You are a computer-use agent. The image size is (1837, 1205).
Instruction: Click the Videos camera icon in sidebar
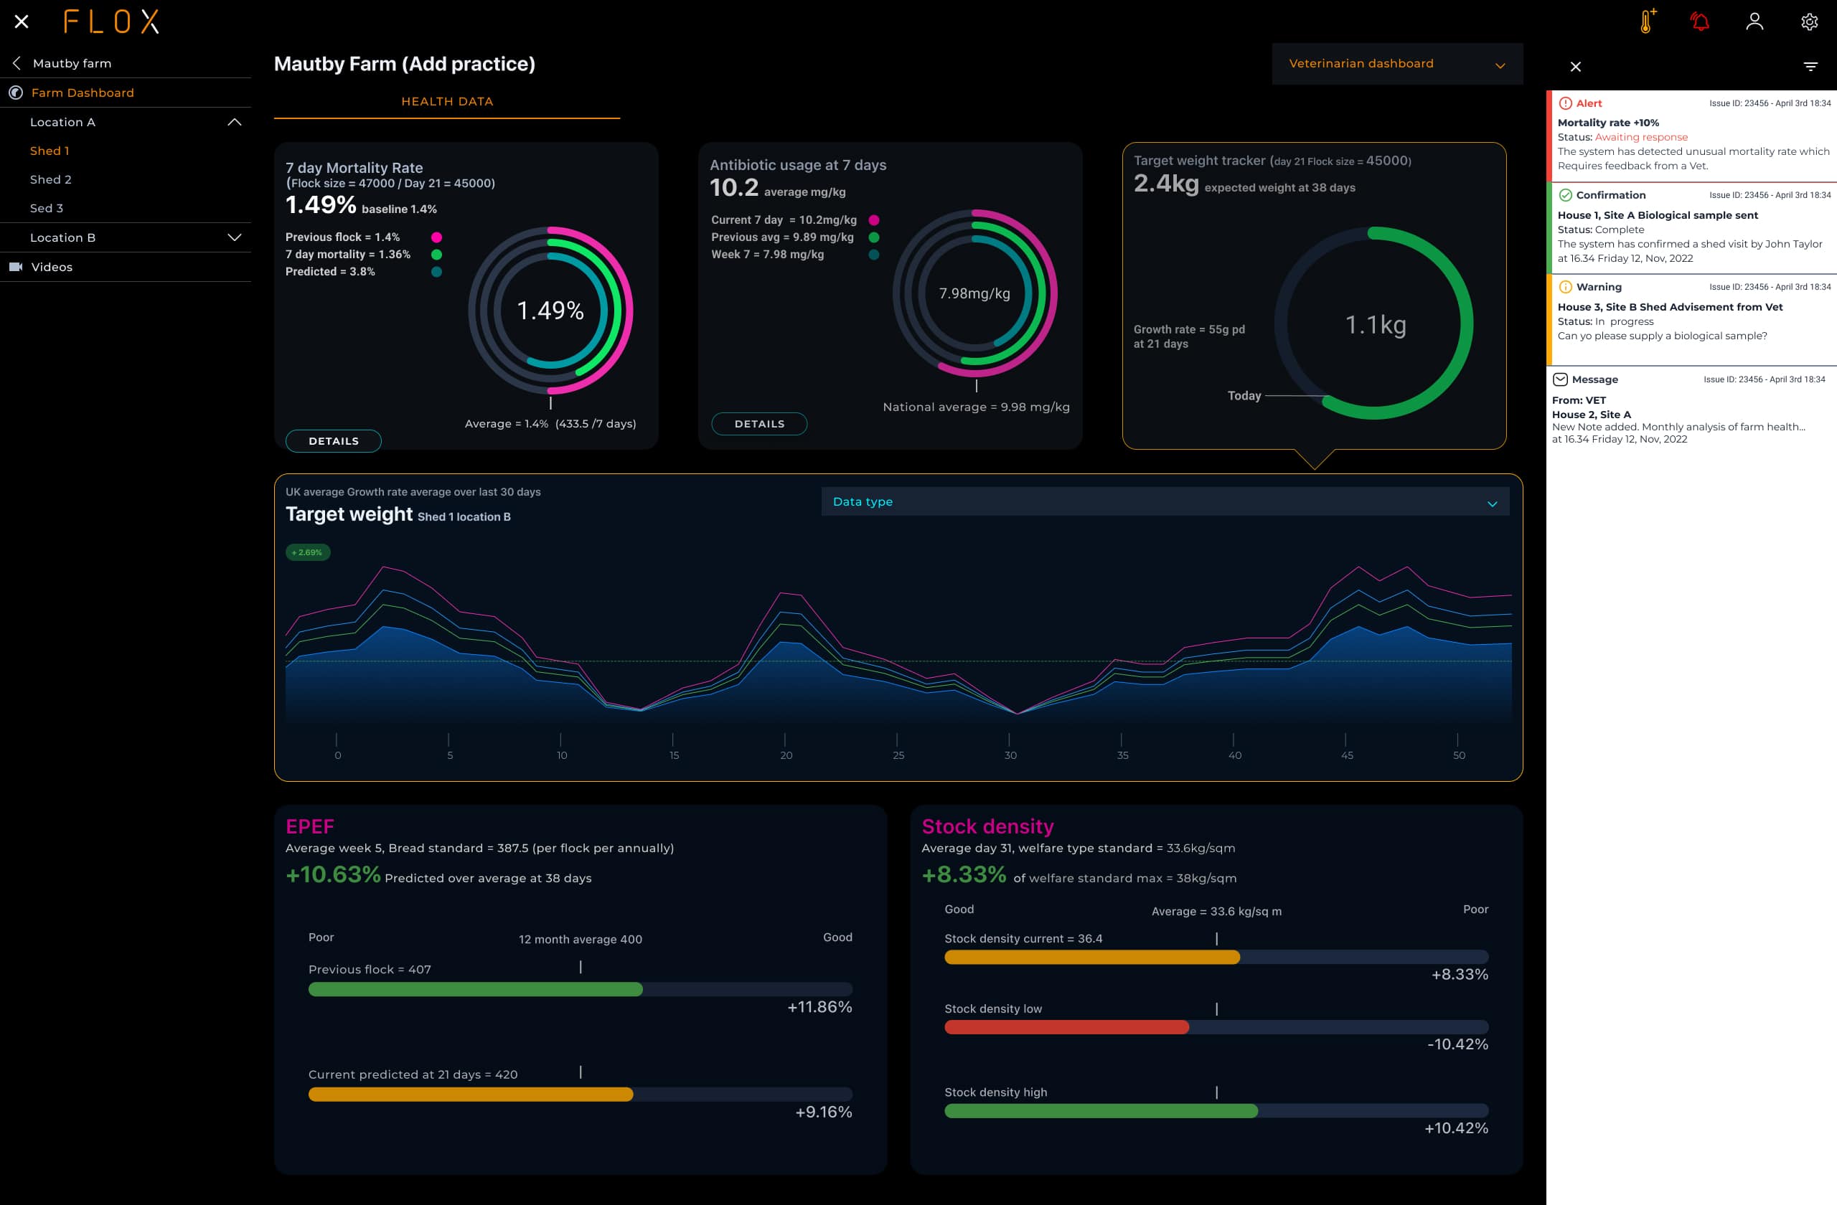click(x=16, y=266)
